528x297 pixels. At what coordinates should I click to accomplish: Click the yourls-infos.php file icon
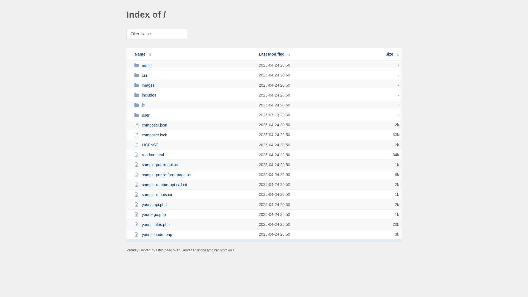[136, 225]
